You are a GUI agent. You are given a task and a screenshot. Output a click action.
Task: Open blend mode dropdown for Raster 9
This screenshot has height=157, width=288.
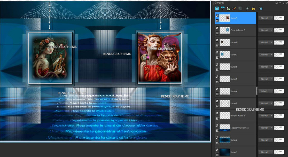(x=266, y=18)
